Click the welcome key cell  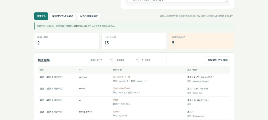click(83, 77)
